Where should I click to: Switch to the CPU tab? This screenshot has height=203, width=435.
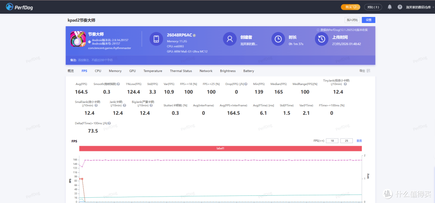tap(98, 71)
